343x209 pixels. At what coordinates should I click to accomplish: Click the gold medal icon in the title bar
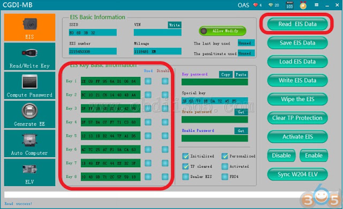click(303, 5)
